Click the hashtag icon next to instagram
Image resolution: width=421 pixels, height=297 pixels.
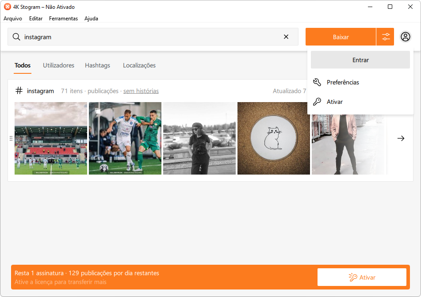(x=19, y=91)
